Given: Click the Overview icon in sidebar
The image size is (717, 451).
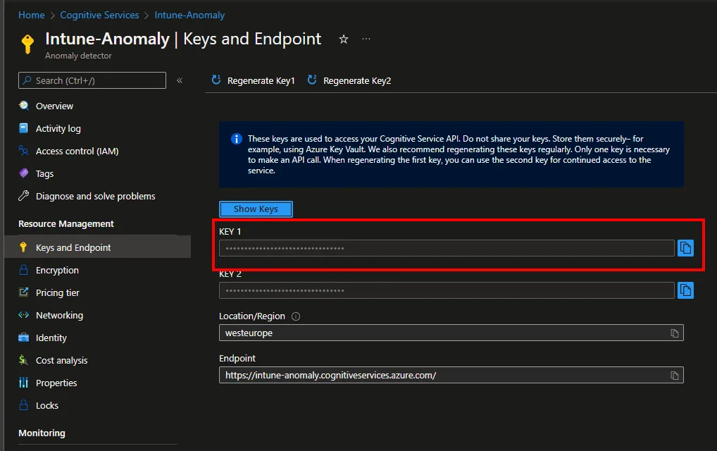Looking at the screenshot, I should [24, 106].
